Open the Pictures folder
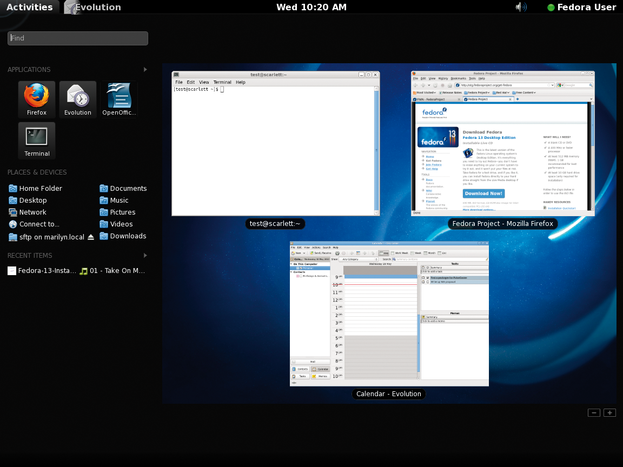Viewport: 623px width, 467px height. (x=117, y=212)
